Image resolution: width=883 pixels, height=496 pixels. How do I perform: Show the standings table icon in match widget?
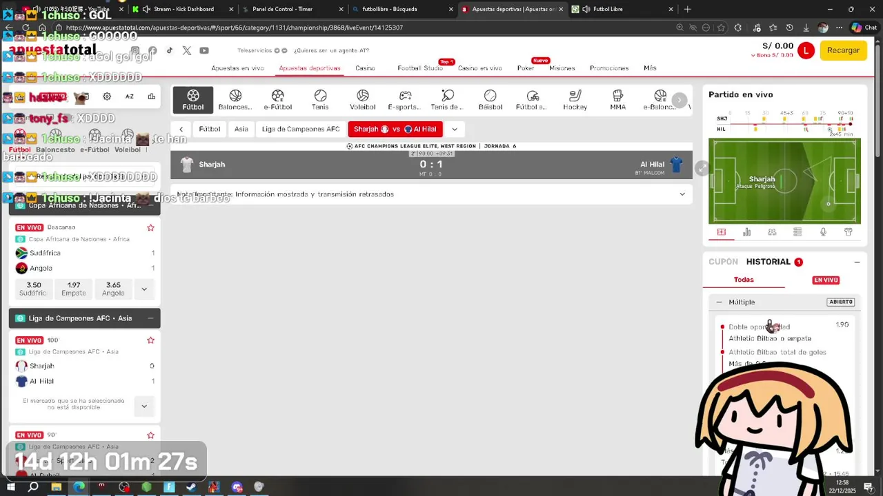coord(797,232)
